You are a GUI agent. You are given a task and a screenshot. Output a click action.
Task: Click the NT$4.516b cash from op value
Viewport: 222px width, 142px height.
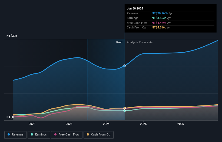tap(159, 28)
